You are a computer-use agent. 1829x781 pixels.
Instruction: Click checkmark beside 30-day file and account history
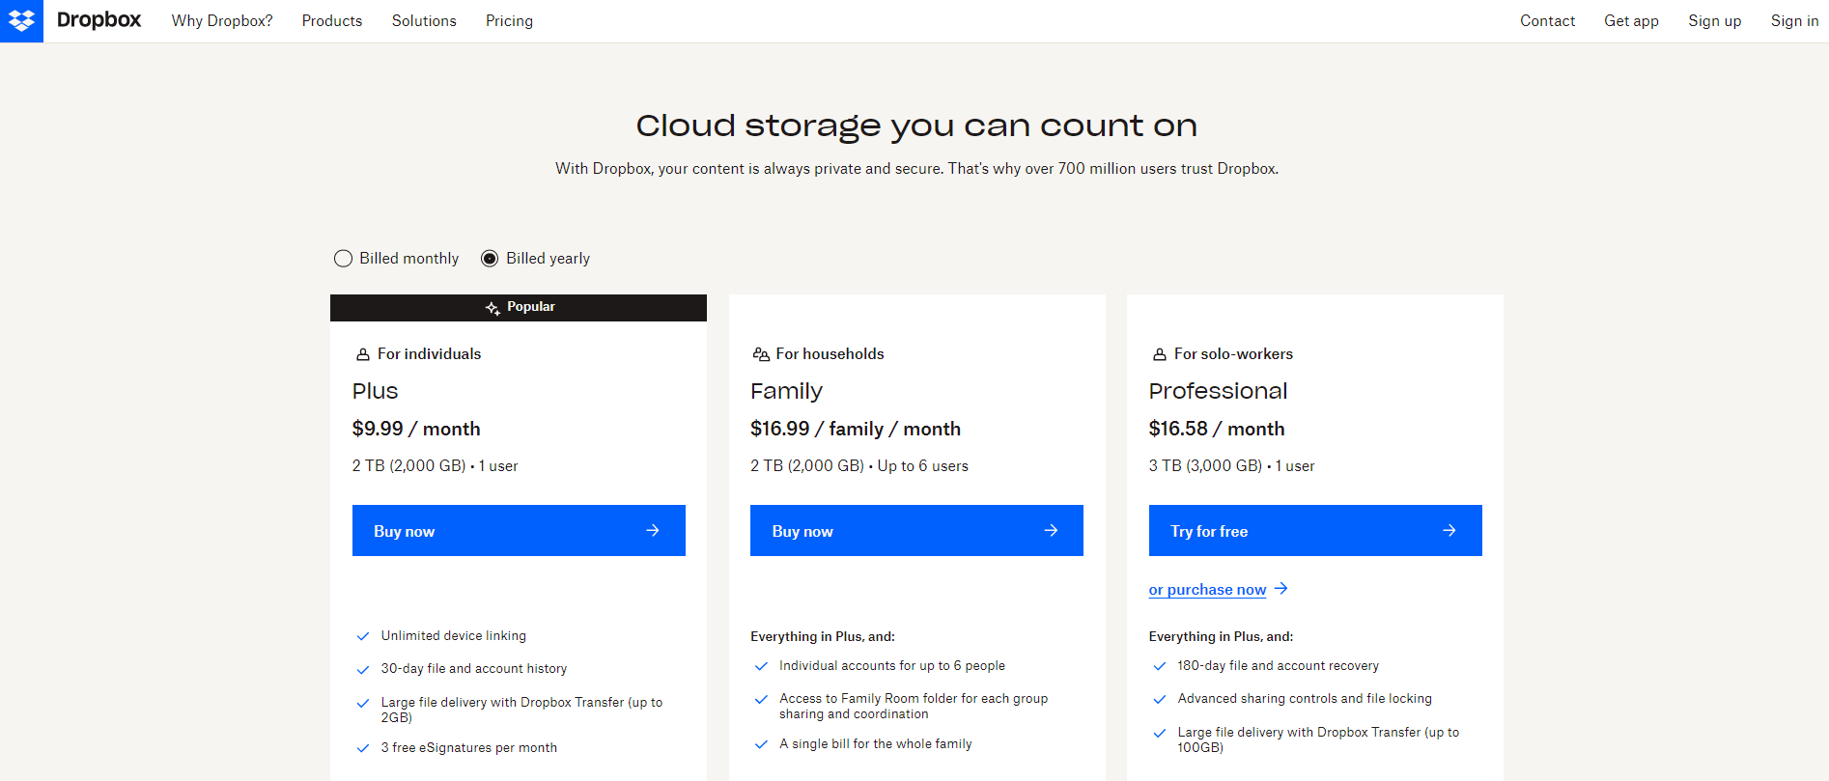(363, 670)
